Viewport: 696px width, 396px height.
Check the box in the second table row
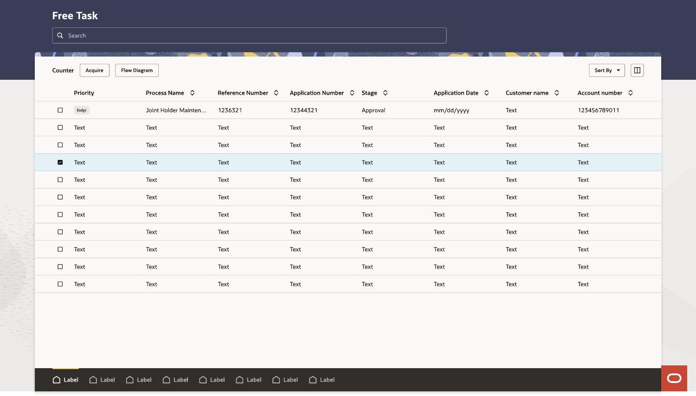[60, 128]
